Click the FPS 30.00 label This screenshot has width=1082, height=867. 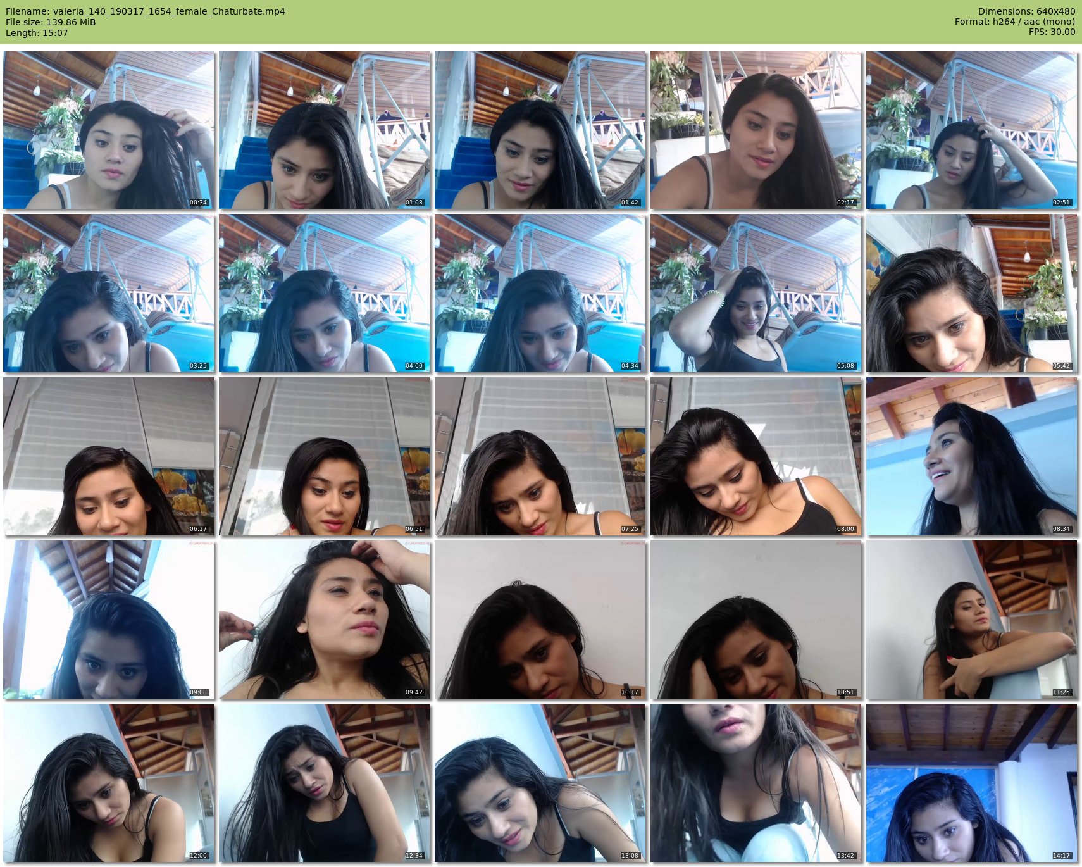point(1052,32)
